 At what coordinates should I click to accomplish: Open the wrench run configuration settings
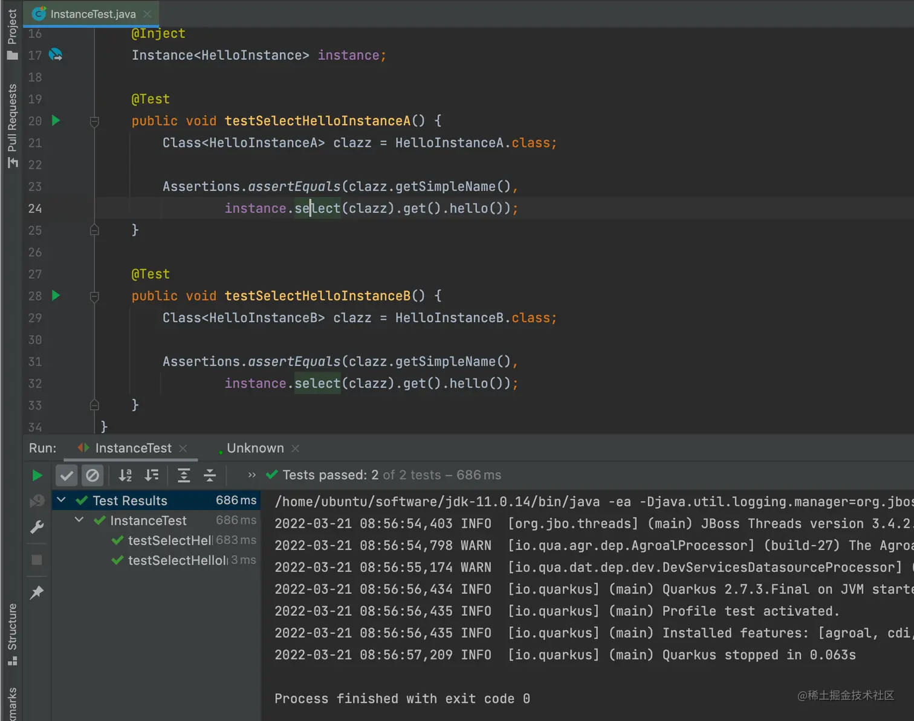[x=37, y=527]
